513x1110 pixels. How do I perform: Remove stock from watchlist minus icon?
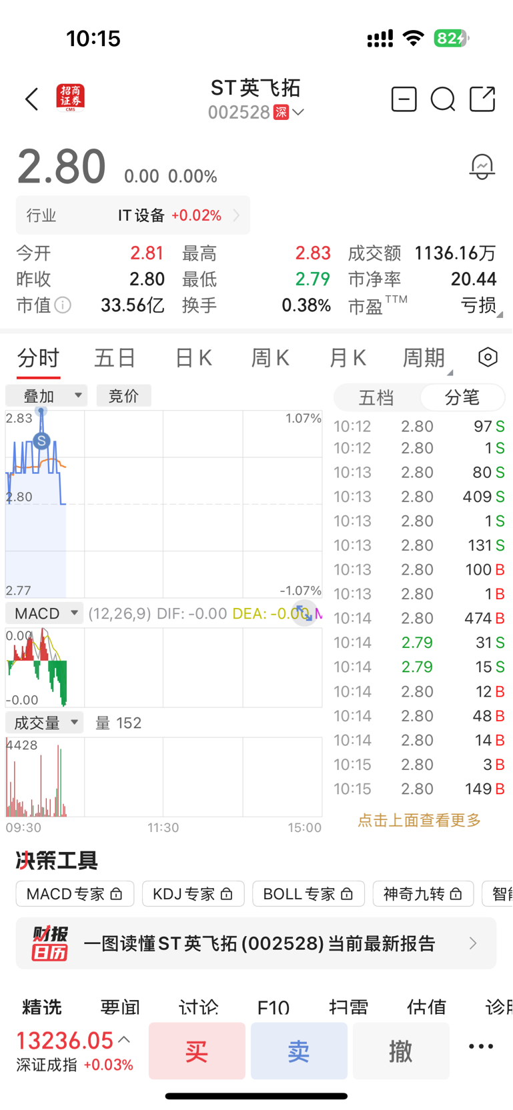pyautogui.click(x=404, y=99)
